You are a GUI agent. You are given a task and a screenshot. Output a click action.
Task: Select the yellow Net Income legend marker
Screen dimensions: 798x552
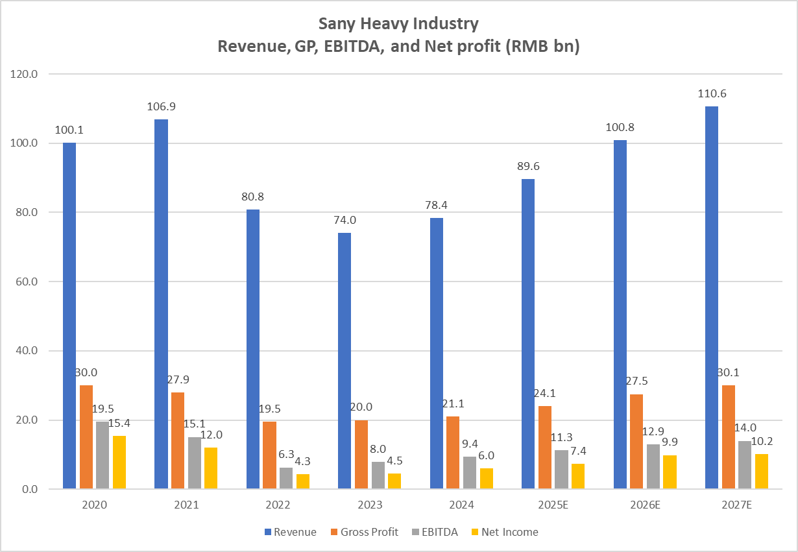[474, 533]
